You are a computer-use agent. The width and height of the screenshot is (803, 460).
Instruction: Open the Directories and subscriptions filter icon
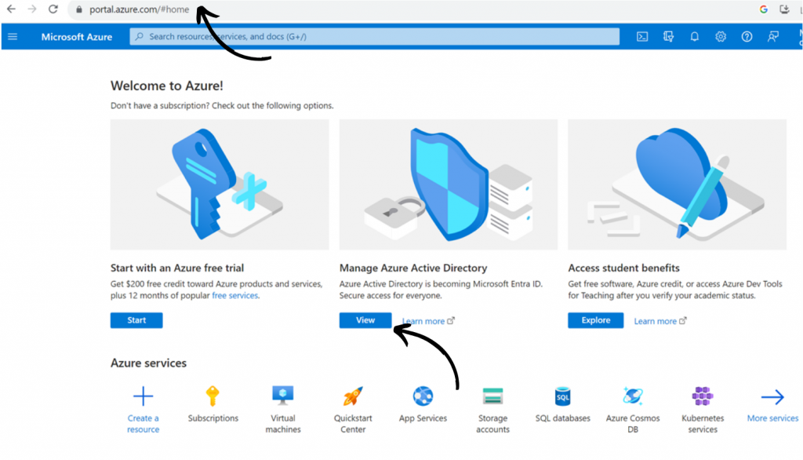(x=668, y=36)
